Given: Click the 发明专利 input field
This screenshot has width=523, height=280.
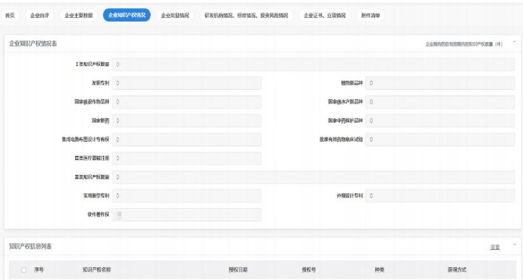Looking at the screenshot, I should click(187, 83).
